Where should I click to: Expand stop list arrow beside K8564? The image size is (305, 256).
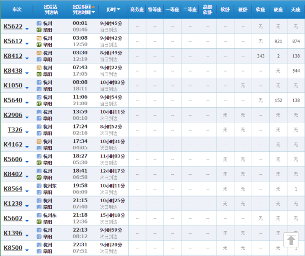click(27, 191)
